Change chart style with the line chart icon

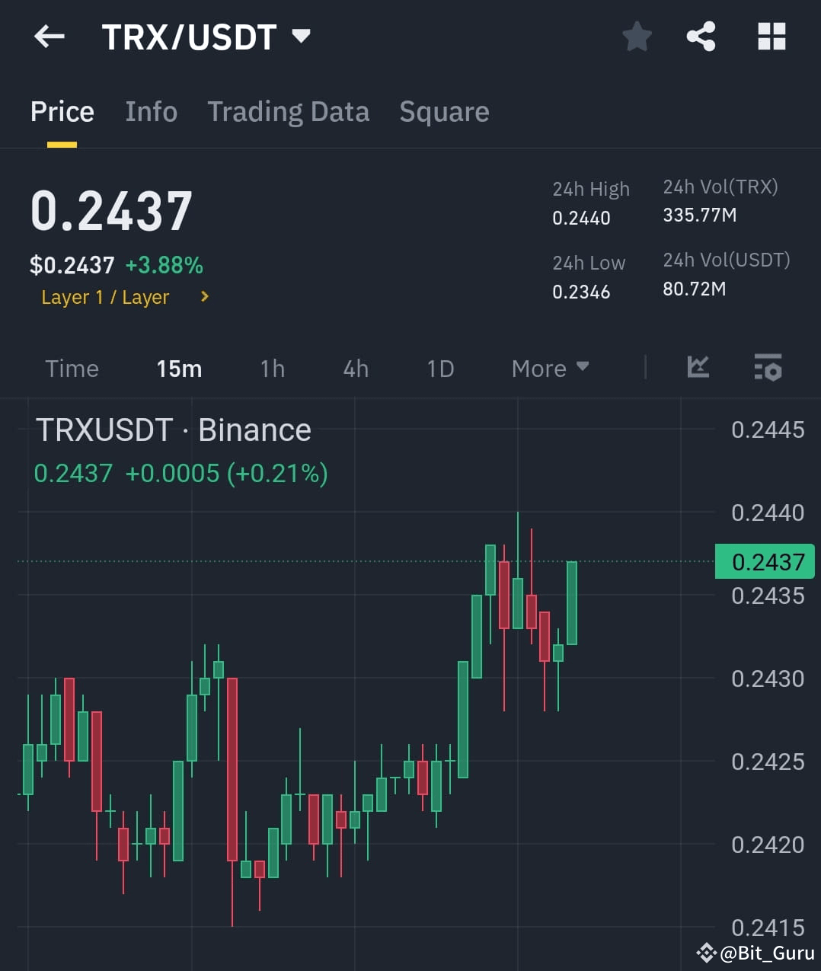[x=698, y=368]
